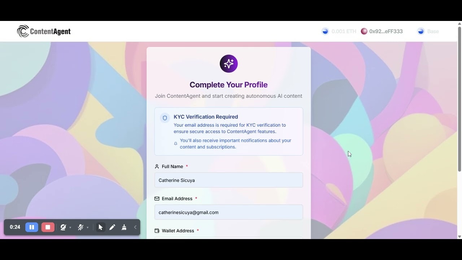Stop the screen recording
Screen dimensions: 462x260
(48, 227)
